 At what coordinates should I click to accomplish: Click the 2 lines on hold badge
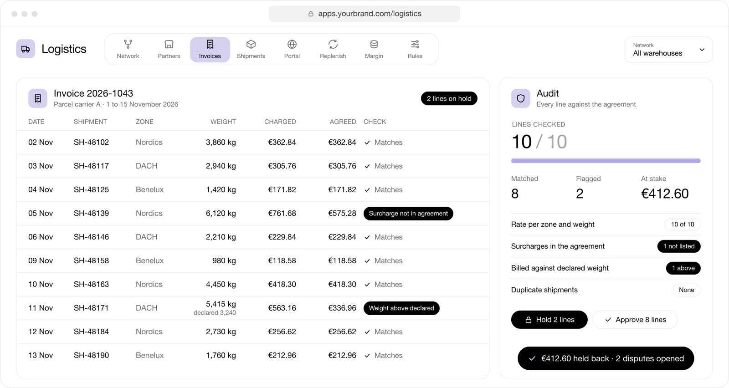(449, 98)
